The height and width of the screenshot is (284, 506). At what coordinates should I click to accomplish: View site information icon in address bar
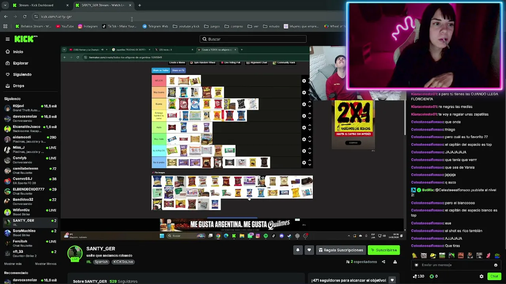pyautogui.click(x=36, y=17)
